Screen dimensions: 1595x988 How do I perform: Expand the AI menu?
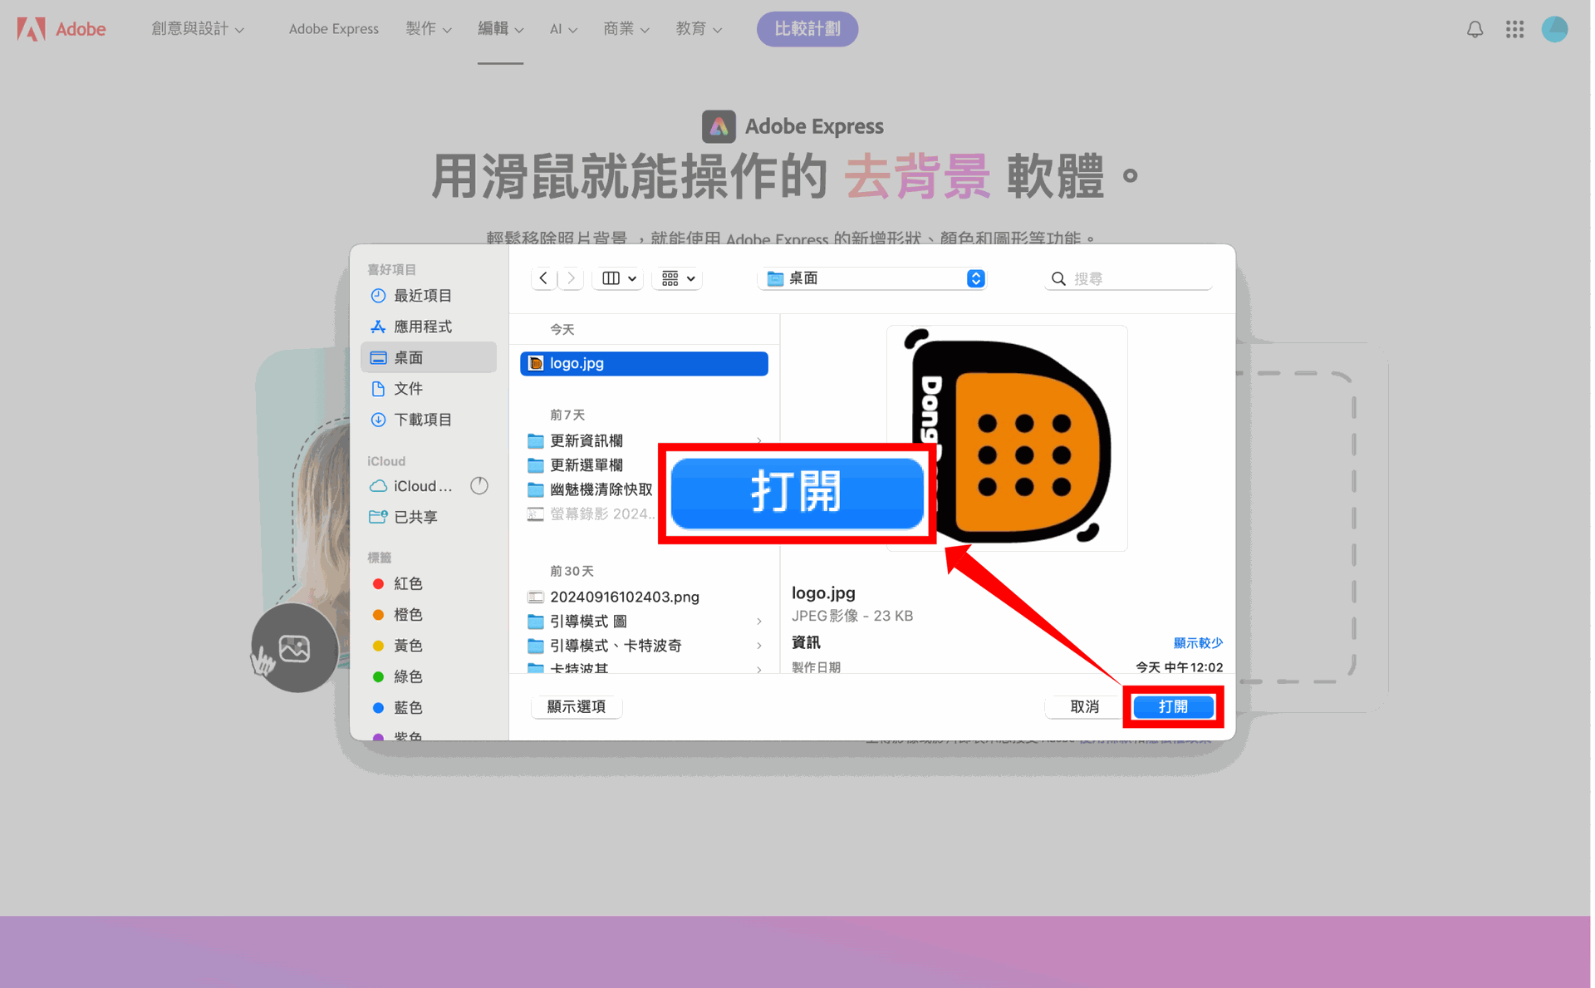563,29
